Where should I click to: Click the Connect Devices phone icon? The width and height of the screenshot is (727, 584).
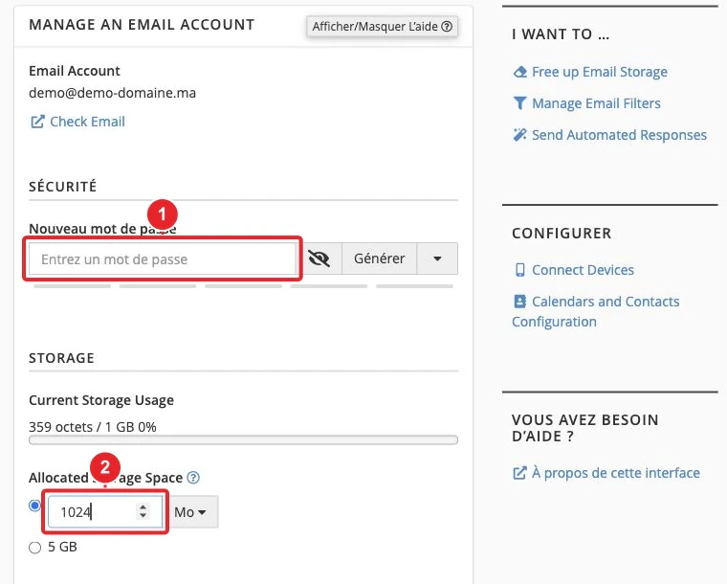tap(520, 270)
